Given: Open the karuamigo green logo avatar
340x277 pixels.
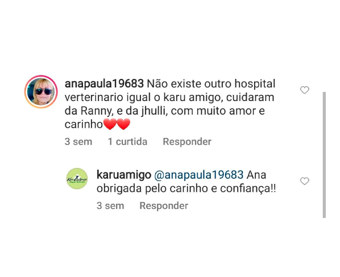Looking at the screenshot, I should coord(77,179).
